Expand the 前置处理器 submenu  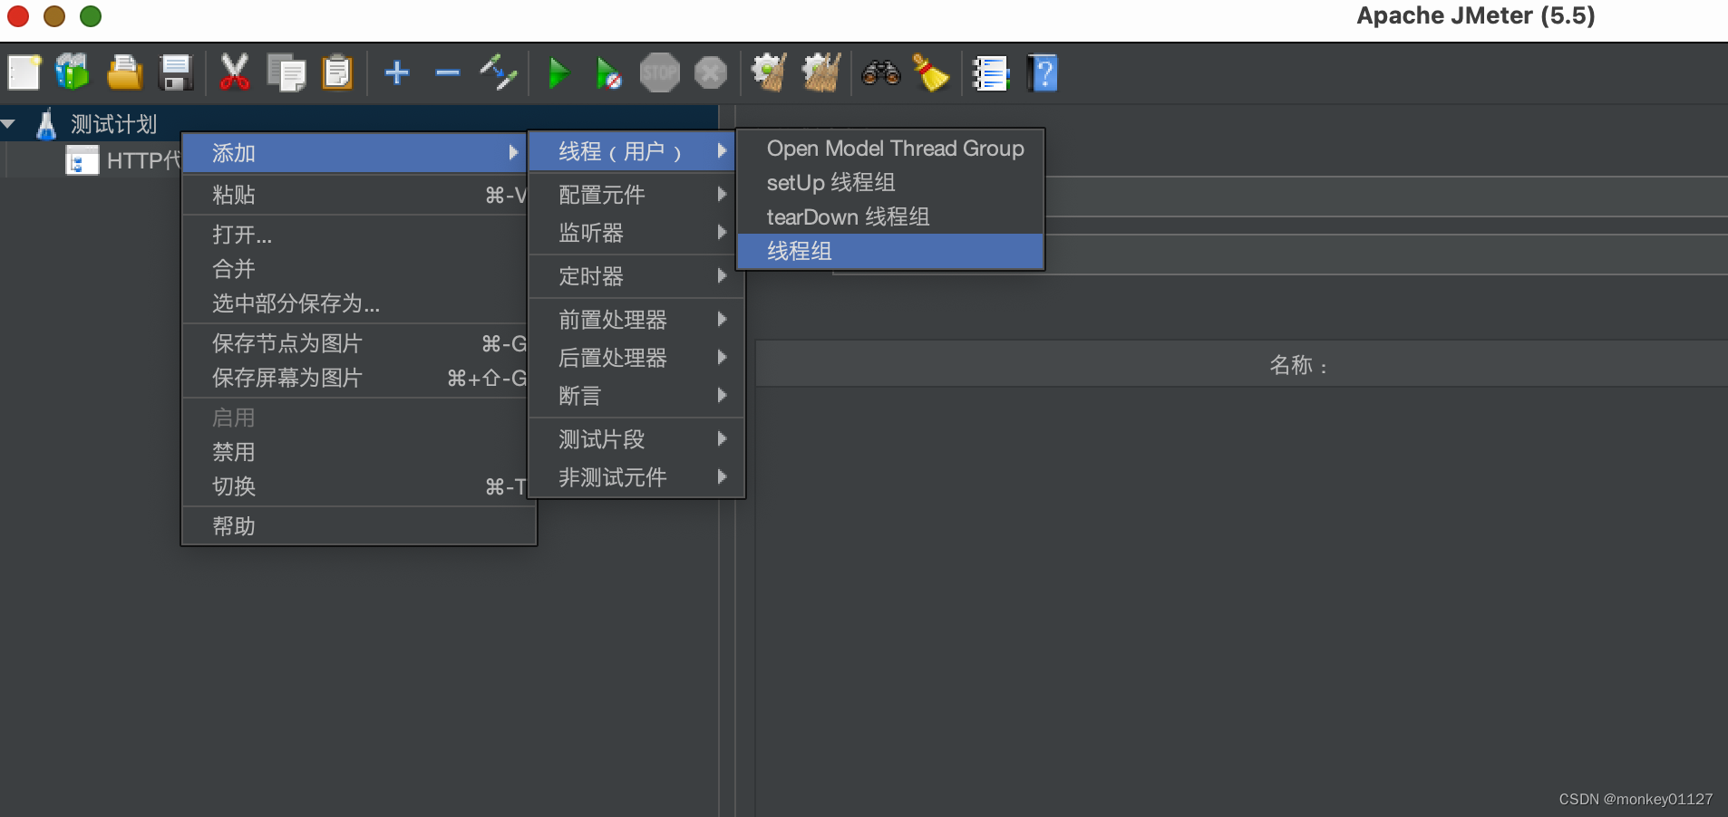point(636,320)
